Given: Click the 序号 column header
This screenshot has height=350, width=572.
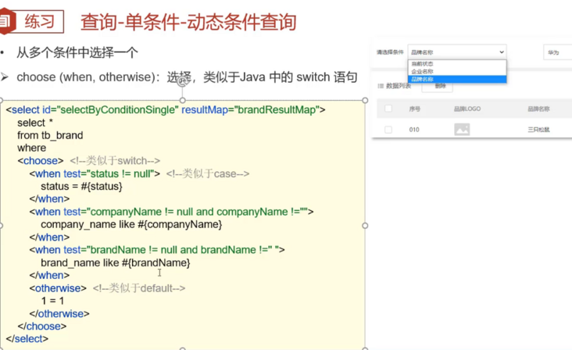Looking at the screenshot, I should click(x=414, y=109).
